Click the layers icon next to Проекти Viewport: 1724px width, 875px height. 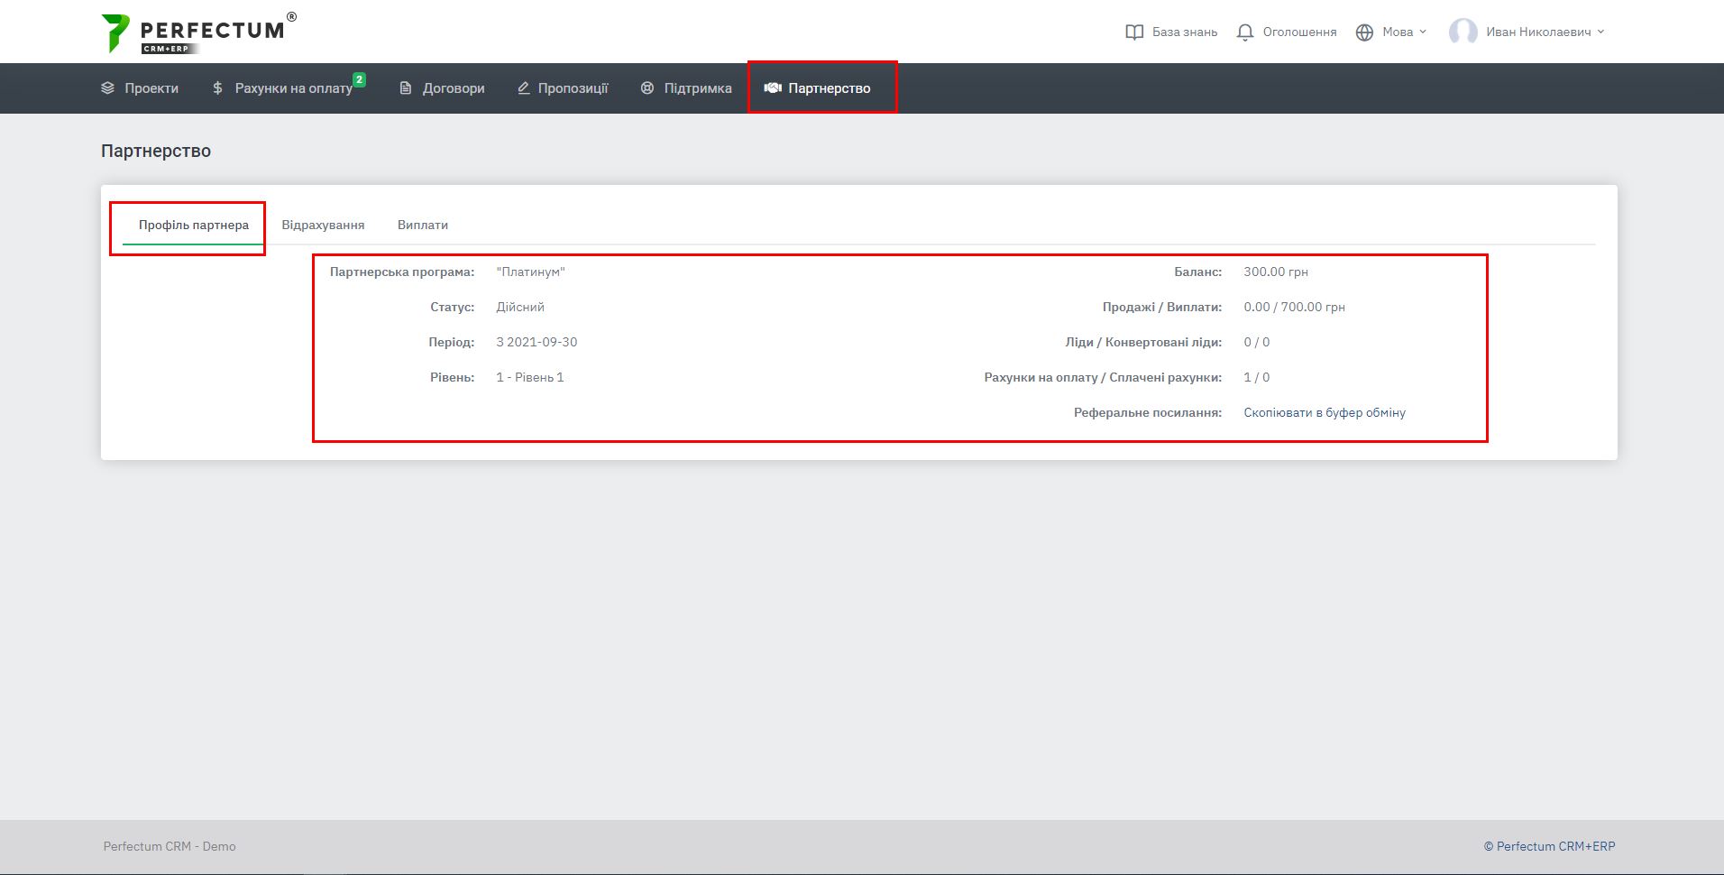[108, 88]
